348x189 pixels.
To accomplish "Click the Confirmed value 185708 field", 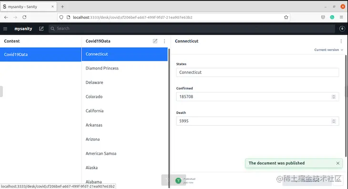I will [x=257, y=97].
